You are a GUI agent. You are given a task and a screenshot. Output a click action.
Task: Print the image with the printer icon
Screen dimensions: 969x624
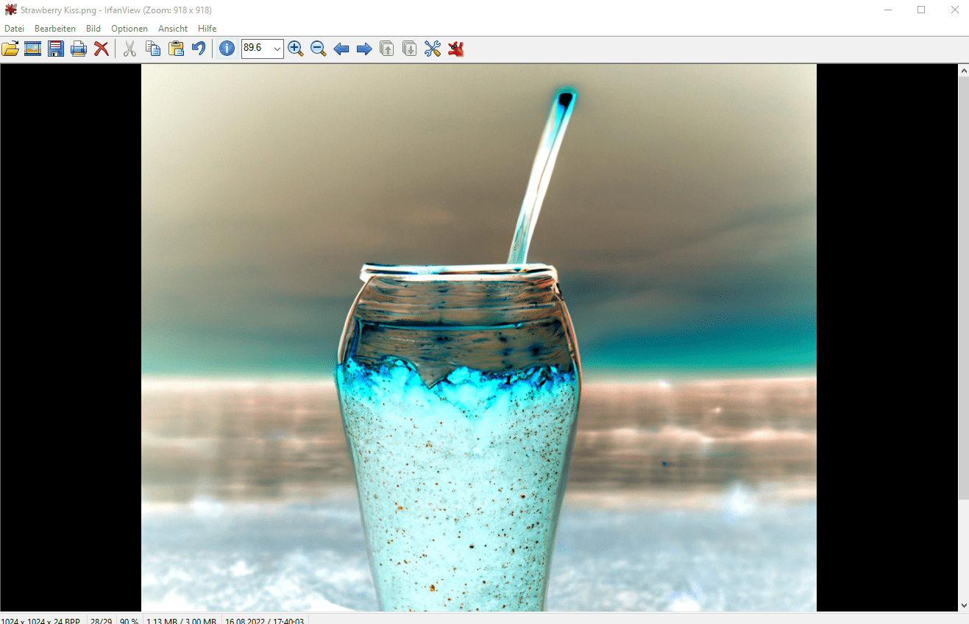coord(79,49)
